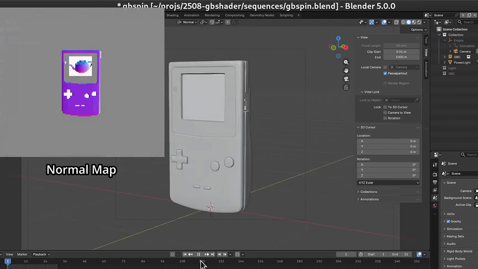Image resolution: width=478 pixels, height=269 pixels.
Task: Click the Options button in the header
Action: click(x=417, y=29)
